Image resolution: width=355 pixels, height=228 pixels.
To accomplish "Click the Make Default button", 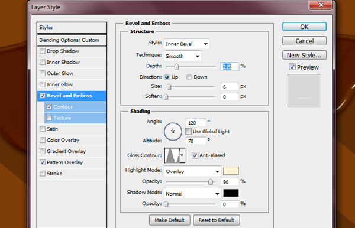I will pyautogui.click(x=170, y=220).
